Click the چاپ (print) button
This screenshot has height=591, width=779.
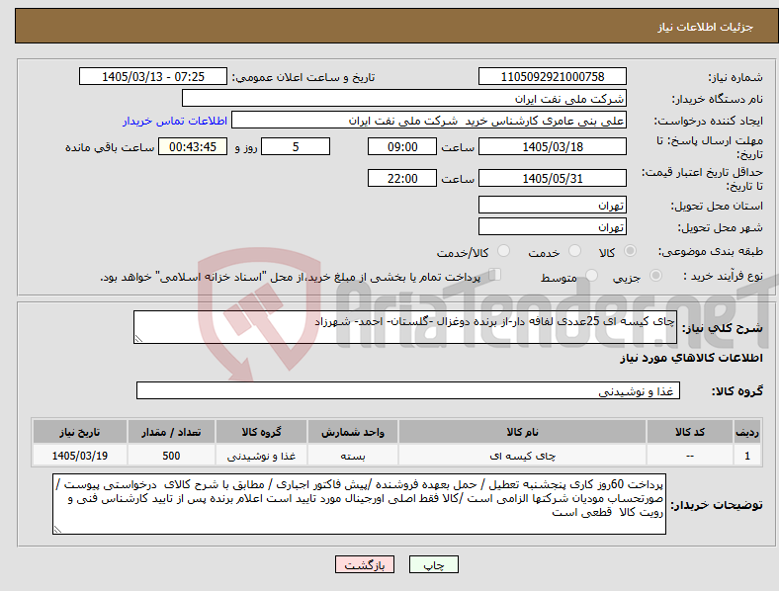click(433, 564)
